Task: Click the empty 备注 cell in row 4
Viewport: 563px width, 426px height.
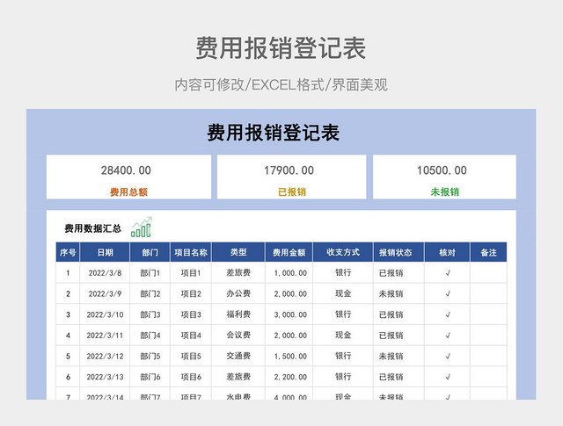Action: tap(489, 336)
